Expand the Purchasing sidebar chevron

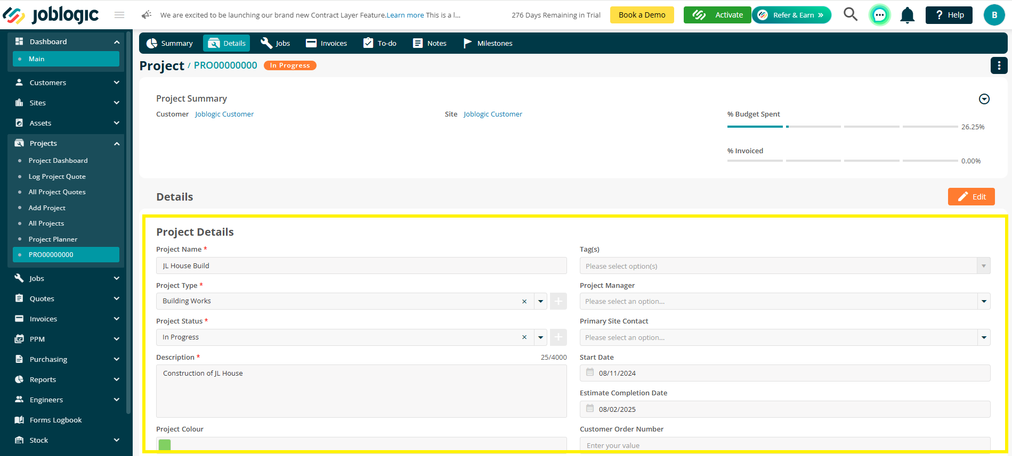click(117, 359)
